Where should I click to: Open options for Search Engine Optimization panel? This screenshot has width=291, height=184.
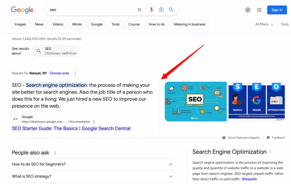(x=271, y=152)
